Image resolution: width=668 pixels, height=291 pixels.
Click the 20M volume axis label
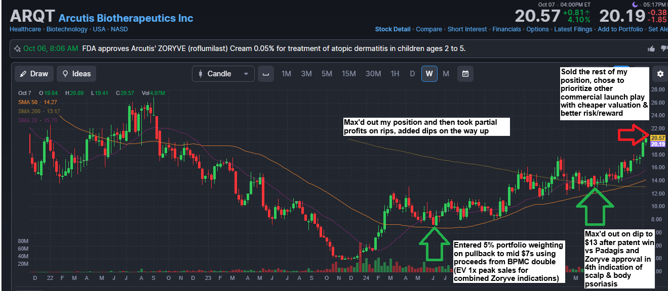pos(23,264)
